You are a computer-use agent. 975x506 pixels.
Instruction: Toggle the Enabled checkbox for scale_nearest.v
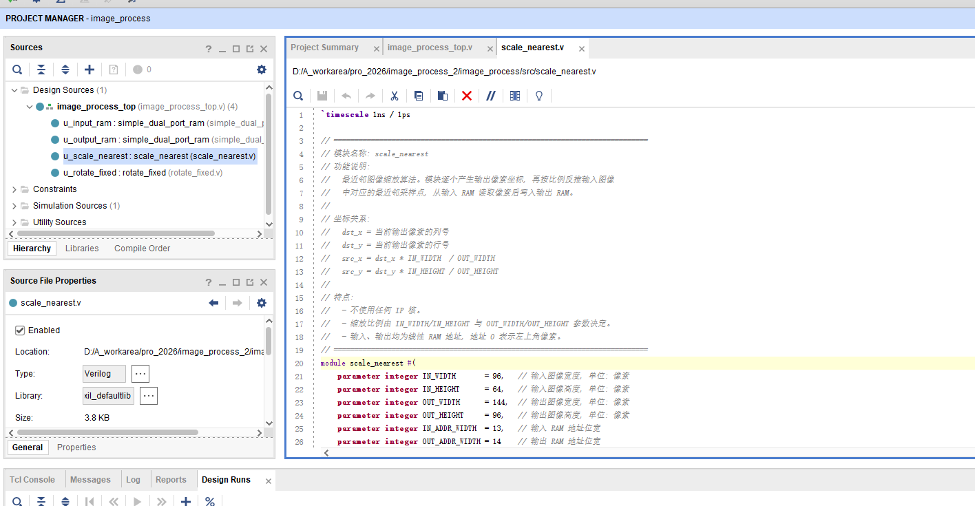click(x=20, y=330)
